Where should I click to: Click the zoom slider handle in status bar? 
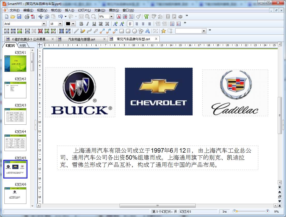237,211
